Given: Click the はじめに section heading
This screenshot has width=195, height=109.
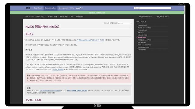Looking at the screenshot, I should pyautogui.click(x=29, y=34).
